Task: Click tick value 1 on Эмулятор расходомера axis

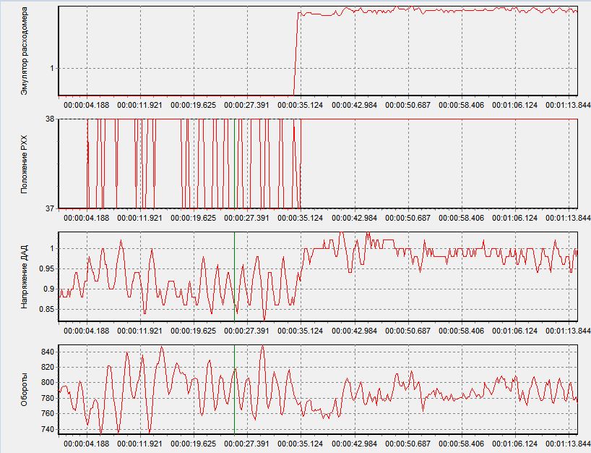Action: pyautogui.click(x=52, y=68)
